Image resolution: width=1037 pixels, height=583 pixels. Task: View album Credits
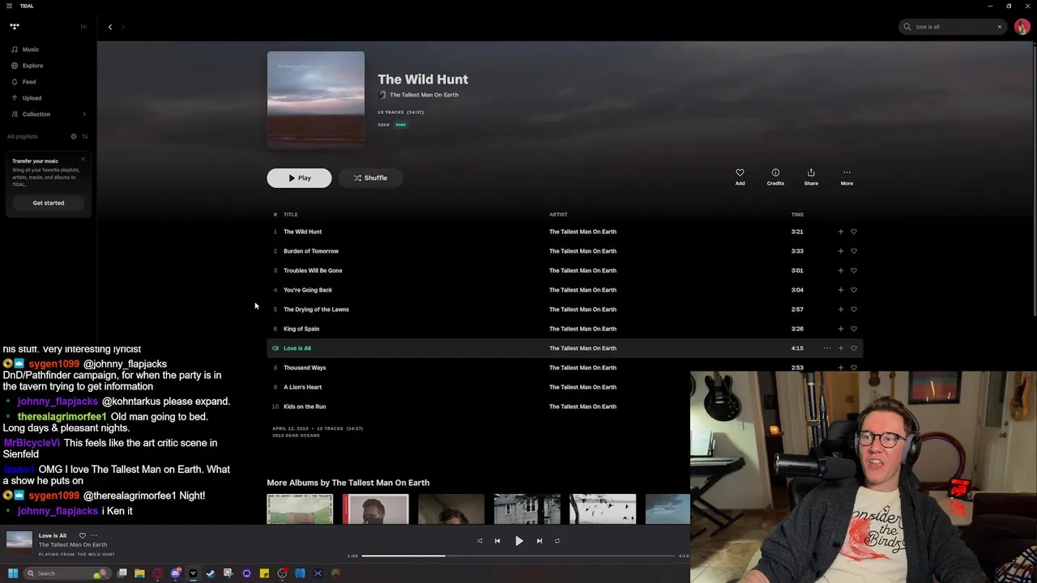(x=775, y=177)
